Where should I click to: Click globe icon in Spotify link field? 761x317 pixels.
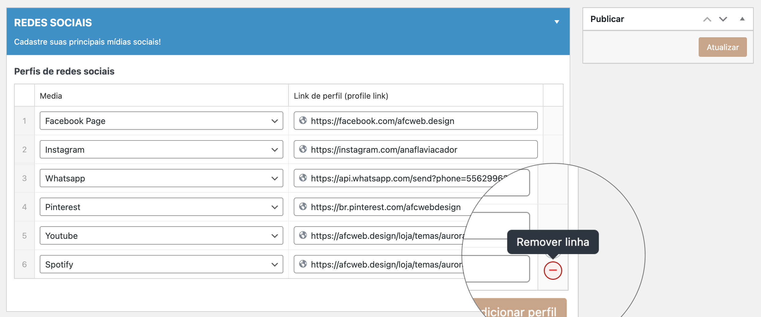click(303, 264)
